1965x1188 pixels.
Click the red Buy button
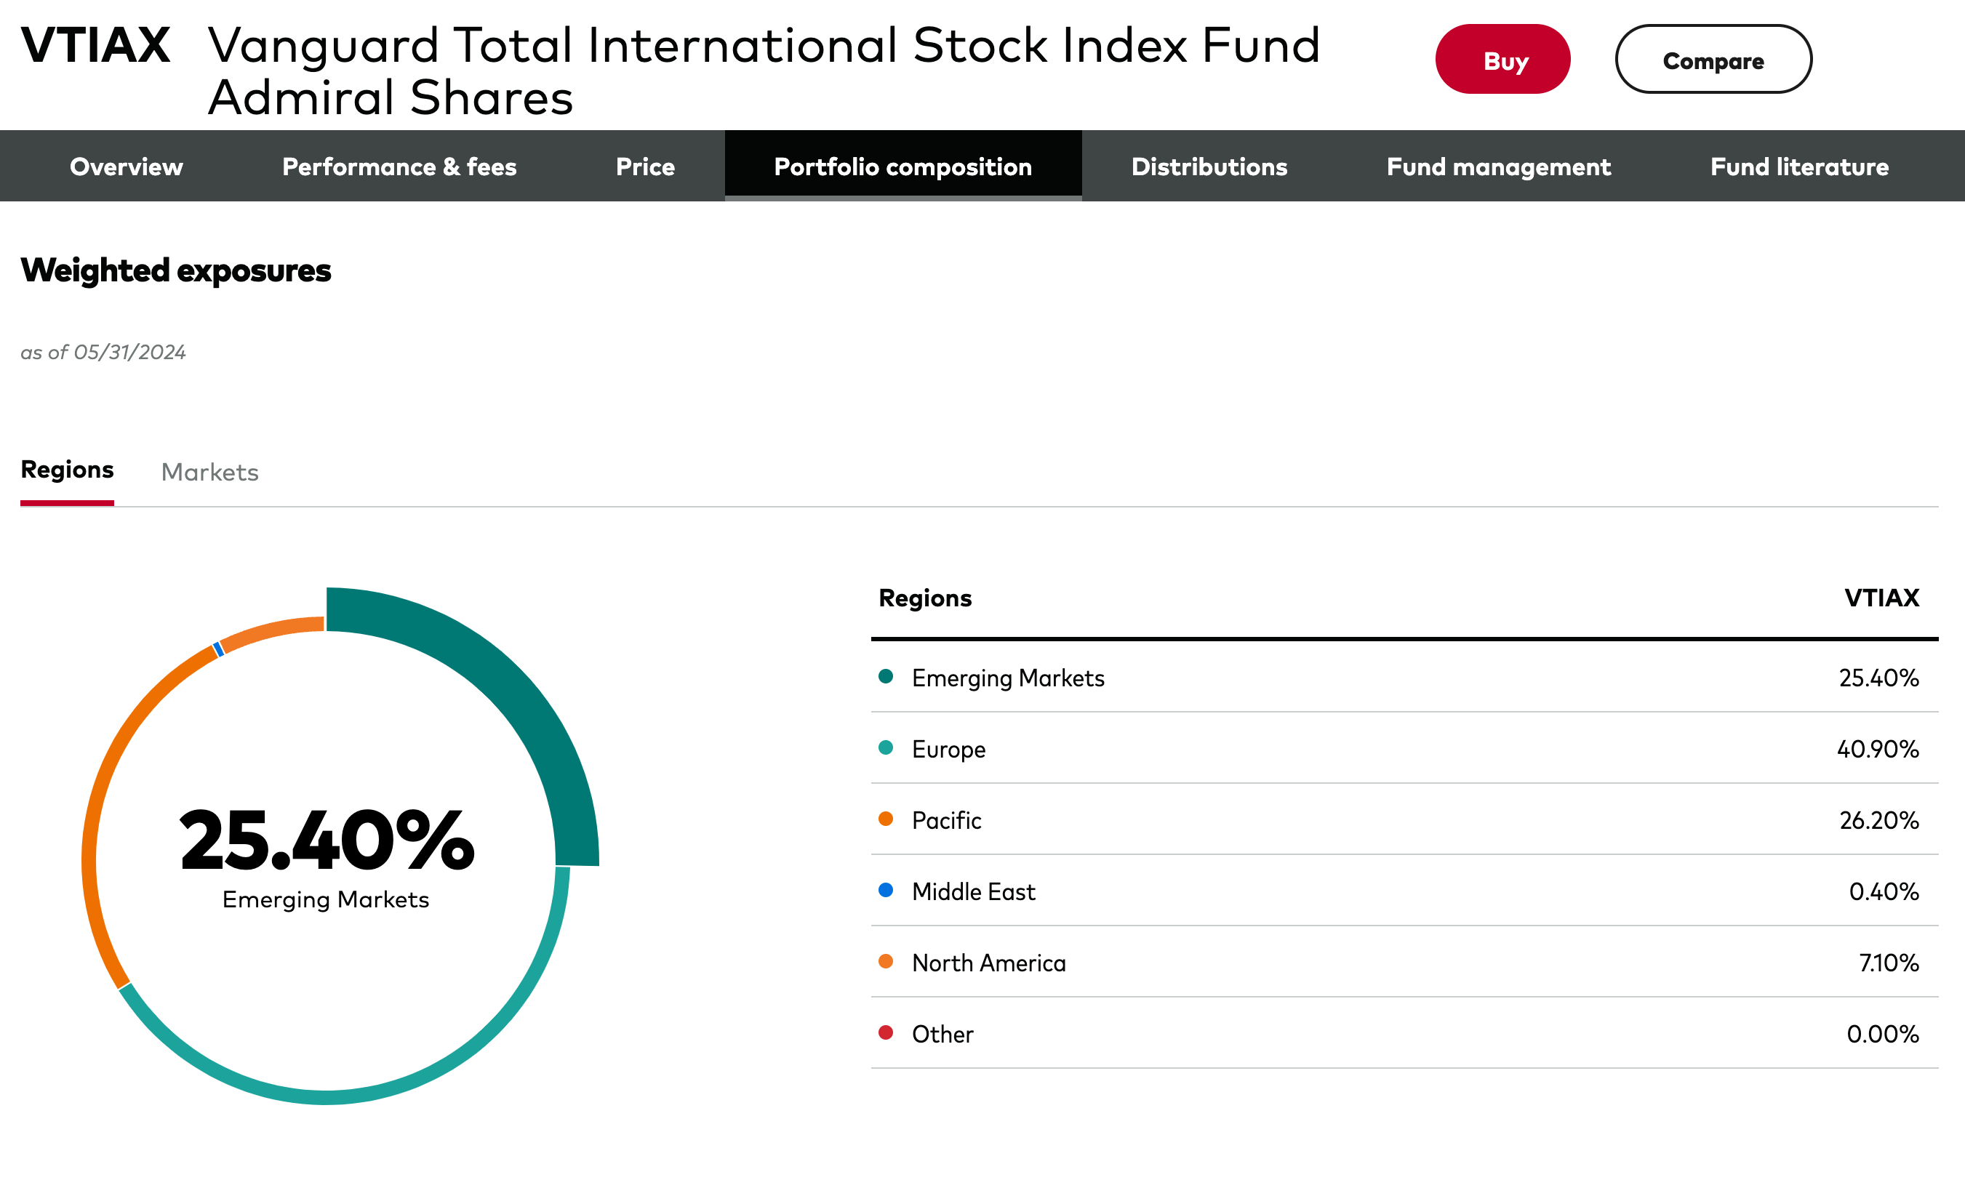[1502, 59]
